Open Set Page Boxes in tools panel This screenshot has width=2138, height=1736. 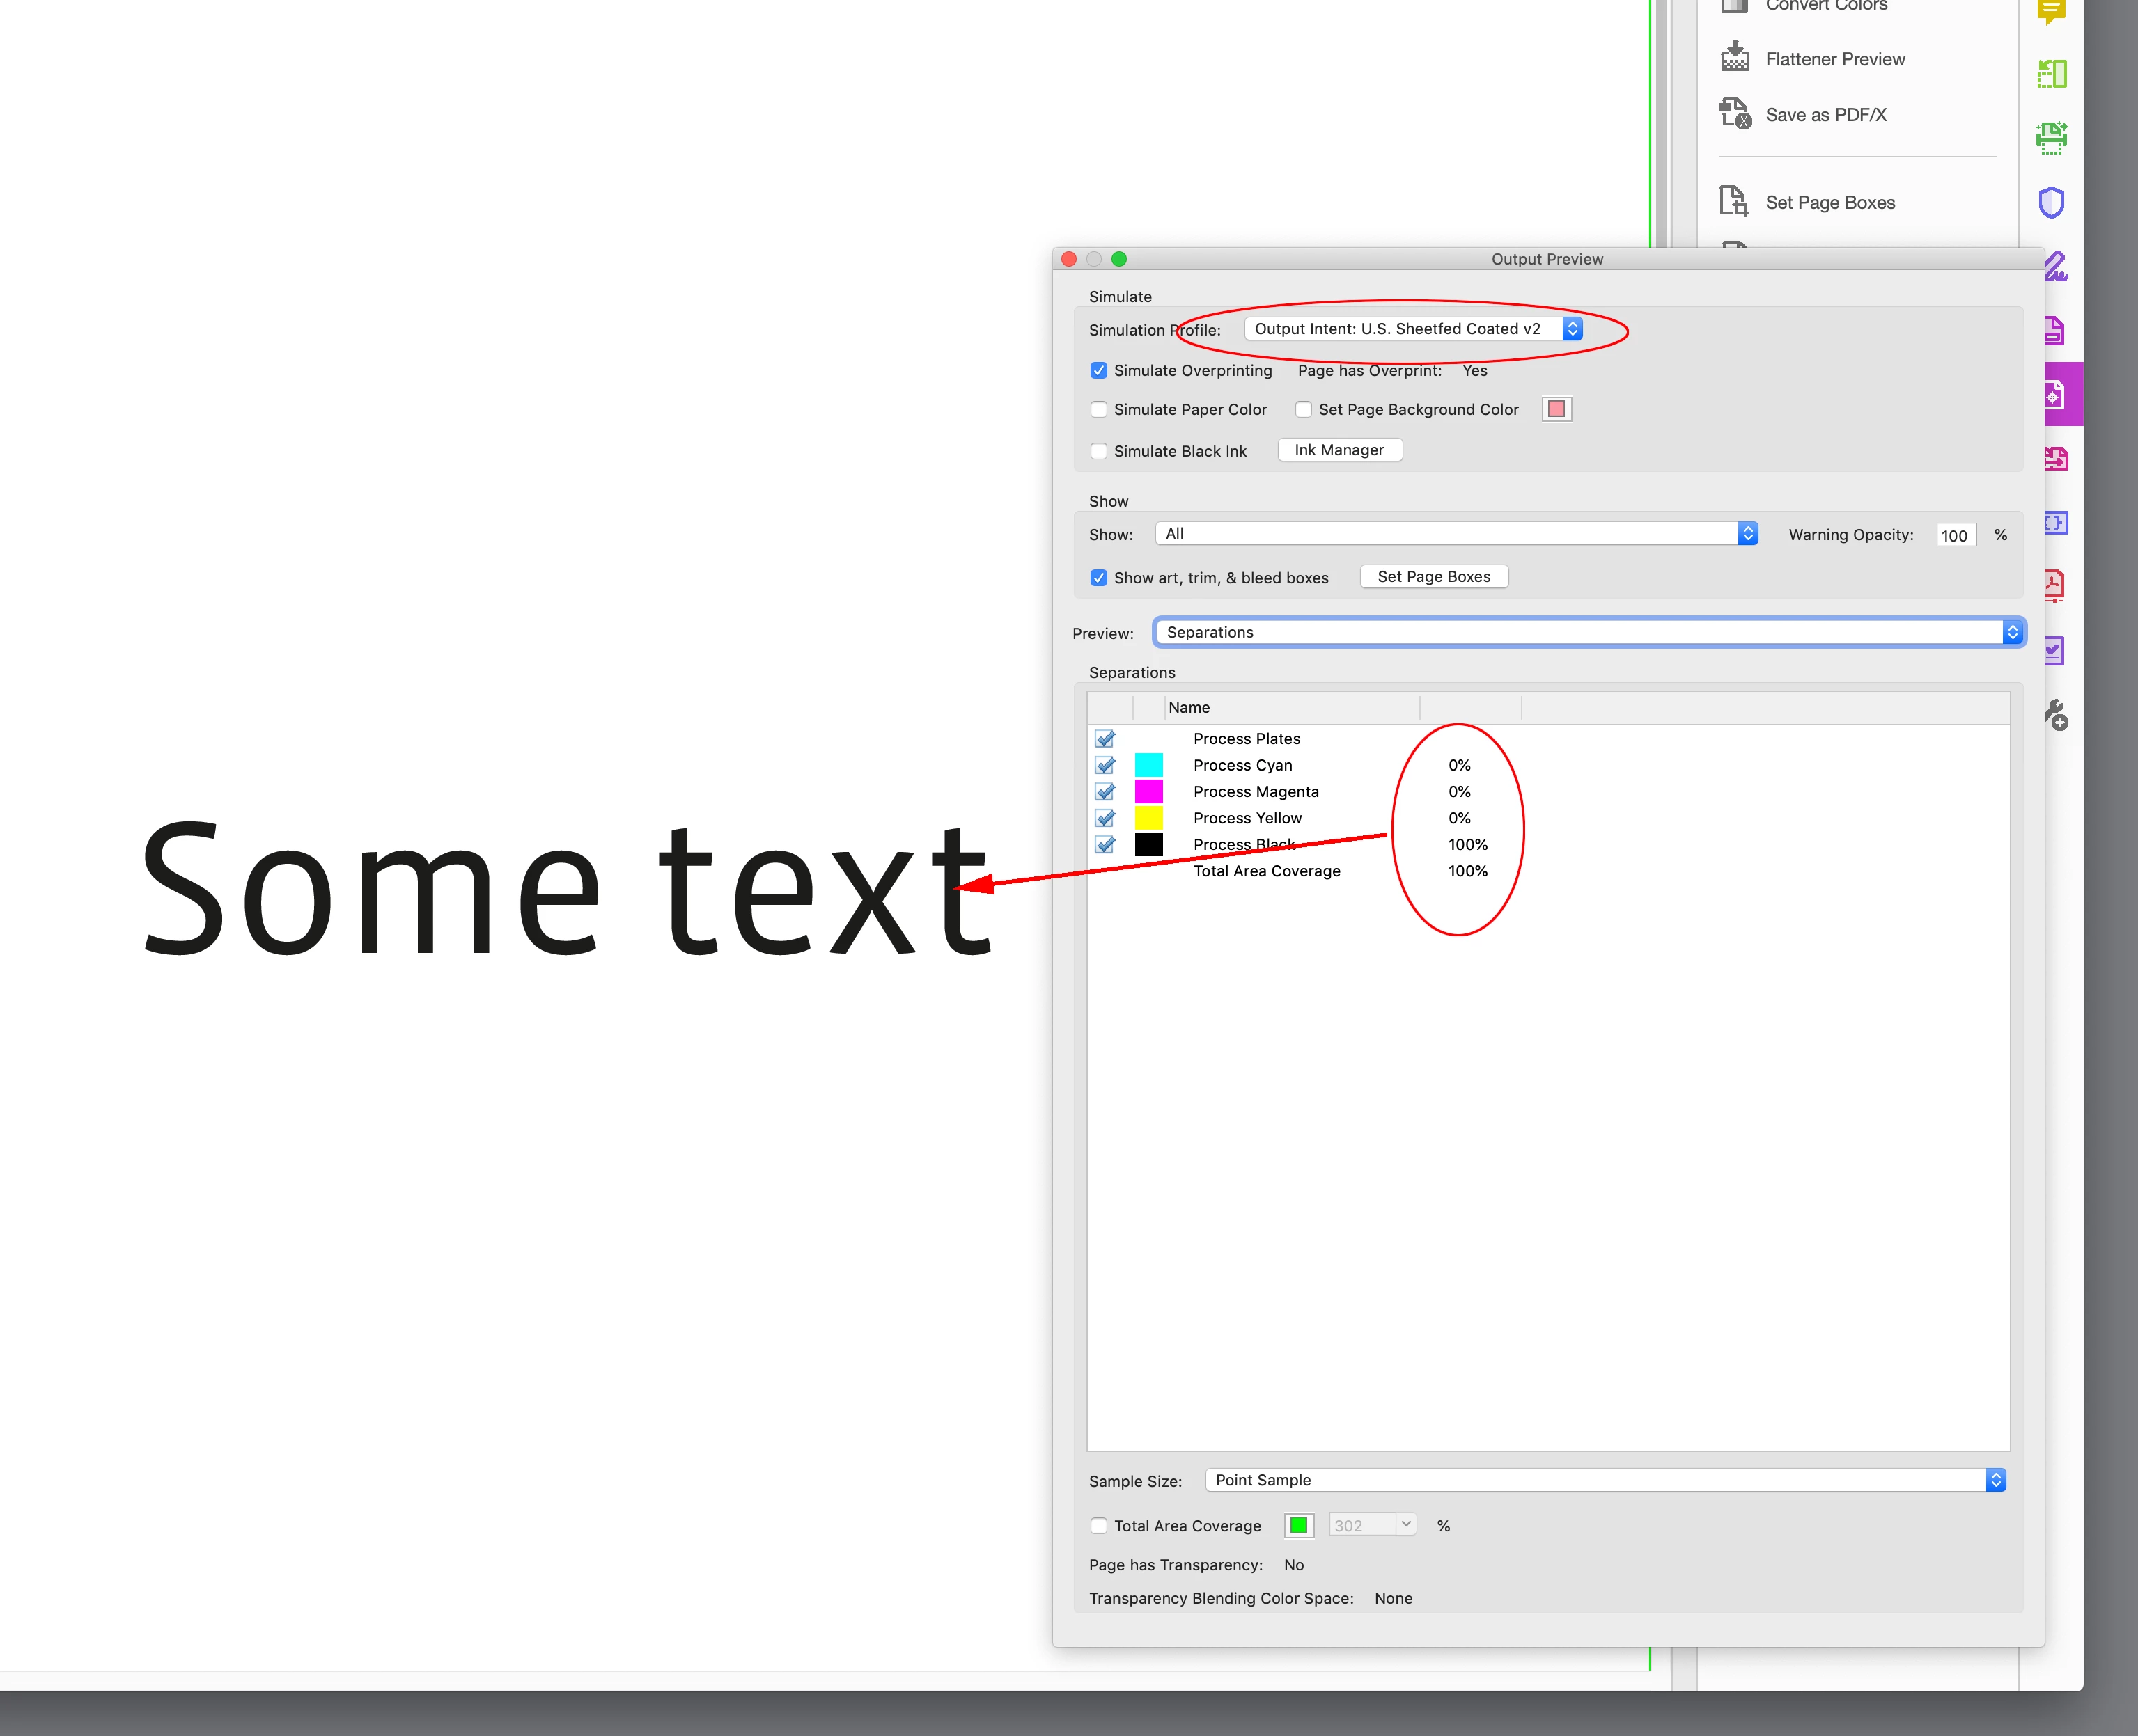[x=1829, y=202]
